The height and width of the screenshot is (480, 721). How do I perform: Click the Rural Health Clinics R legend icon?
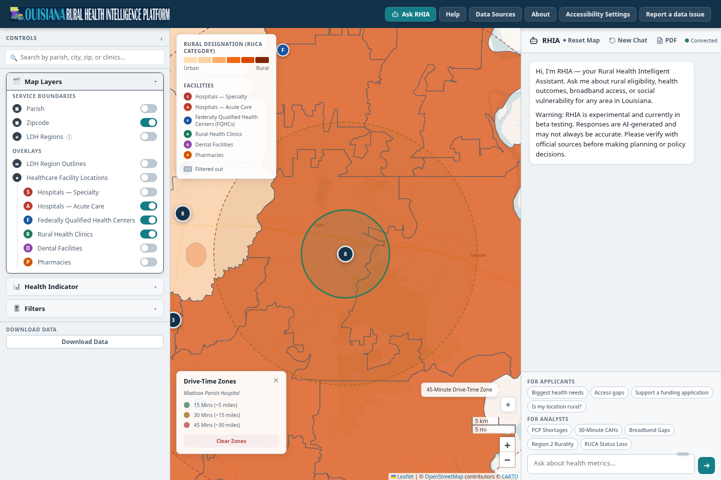click(x=188, y=134)
